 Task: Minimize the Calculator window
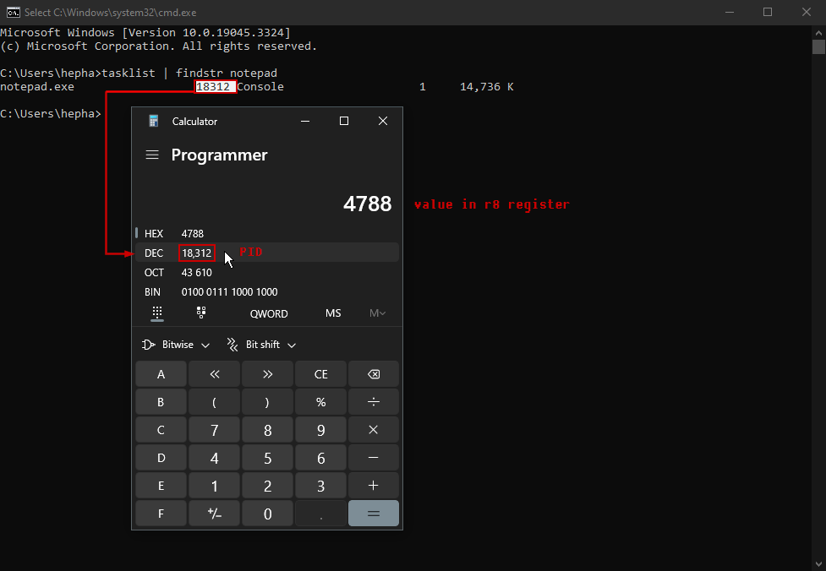(x=305, y=121)
